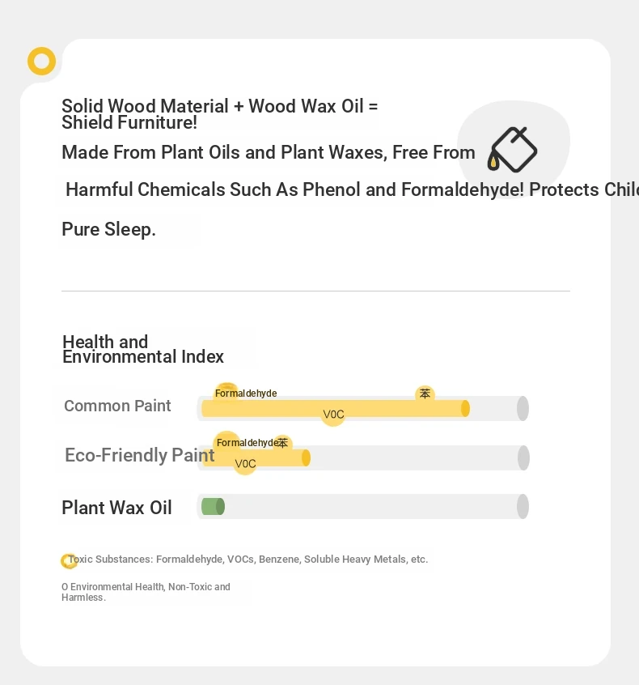Select the Plant Wax Oil label
This screenshot has width=639, height=685.
tap(116, 508)
